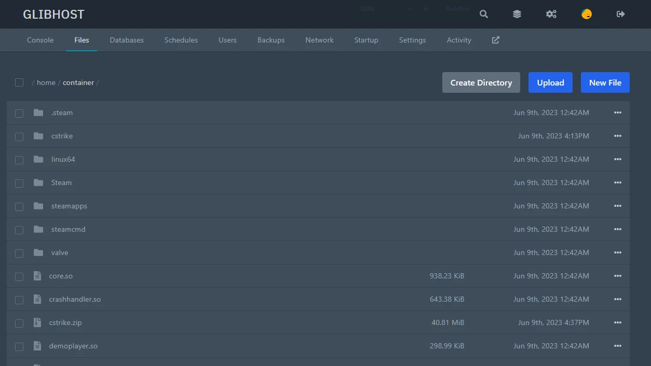This screenshot has height=366, width=651.
Task: Expand actions menu for crashhandler.so
Action: tap(617, 299)
